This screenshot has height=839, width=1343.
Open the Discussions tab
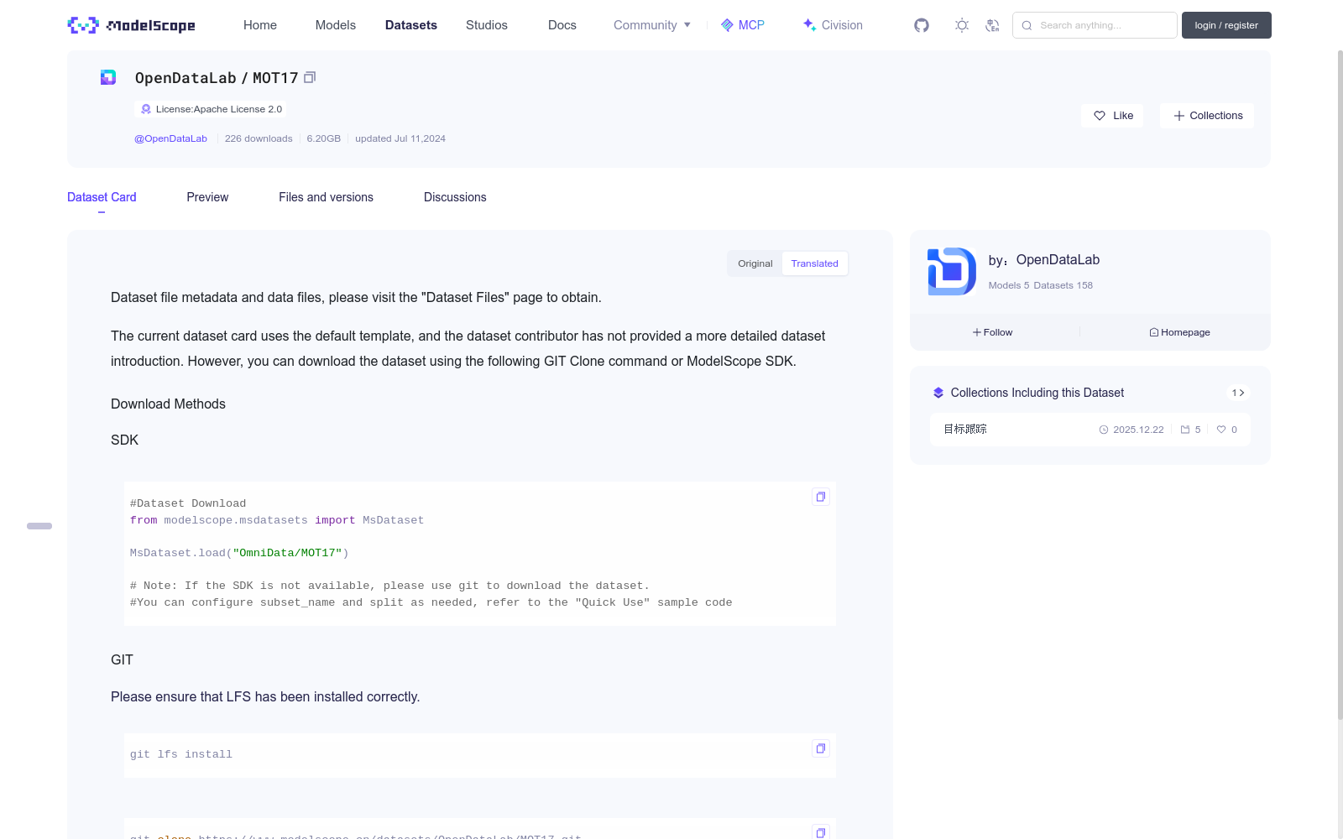click(x=455, y=197)
